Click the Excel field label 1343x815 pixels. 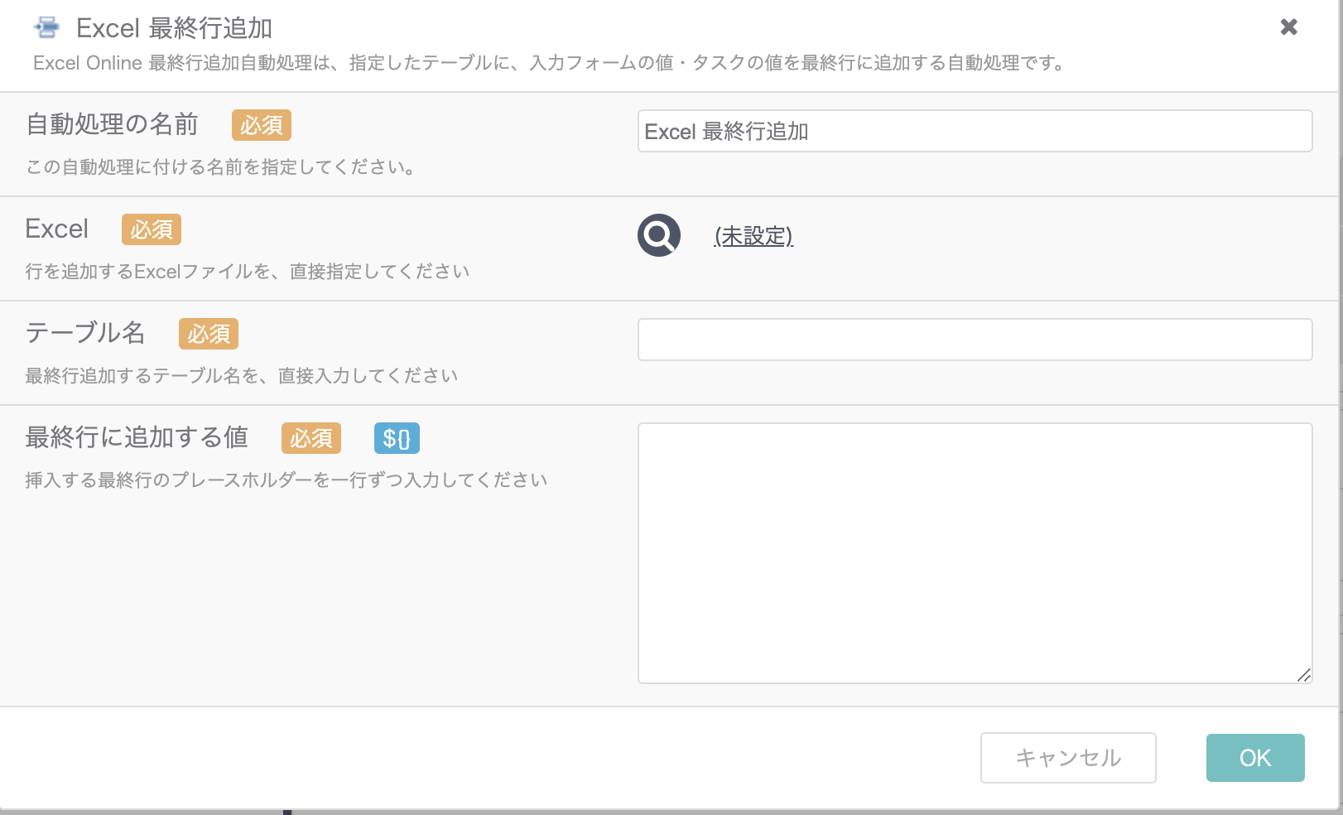[57, 229]
